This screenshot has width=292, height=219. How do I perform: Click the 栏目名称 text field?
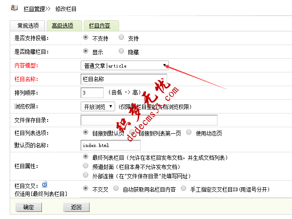coord(124,79)
